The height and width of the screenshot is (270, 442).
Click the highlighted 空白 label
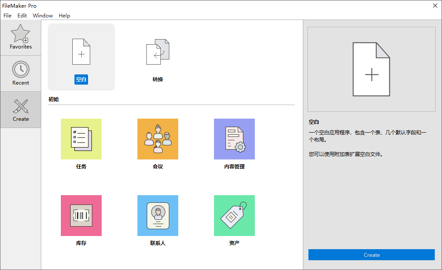(81, 80)
